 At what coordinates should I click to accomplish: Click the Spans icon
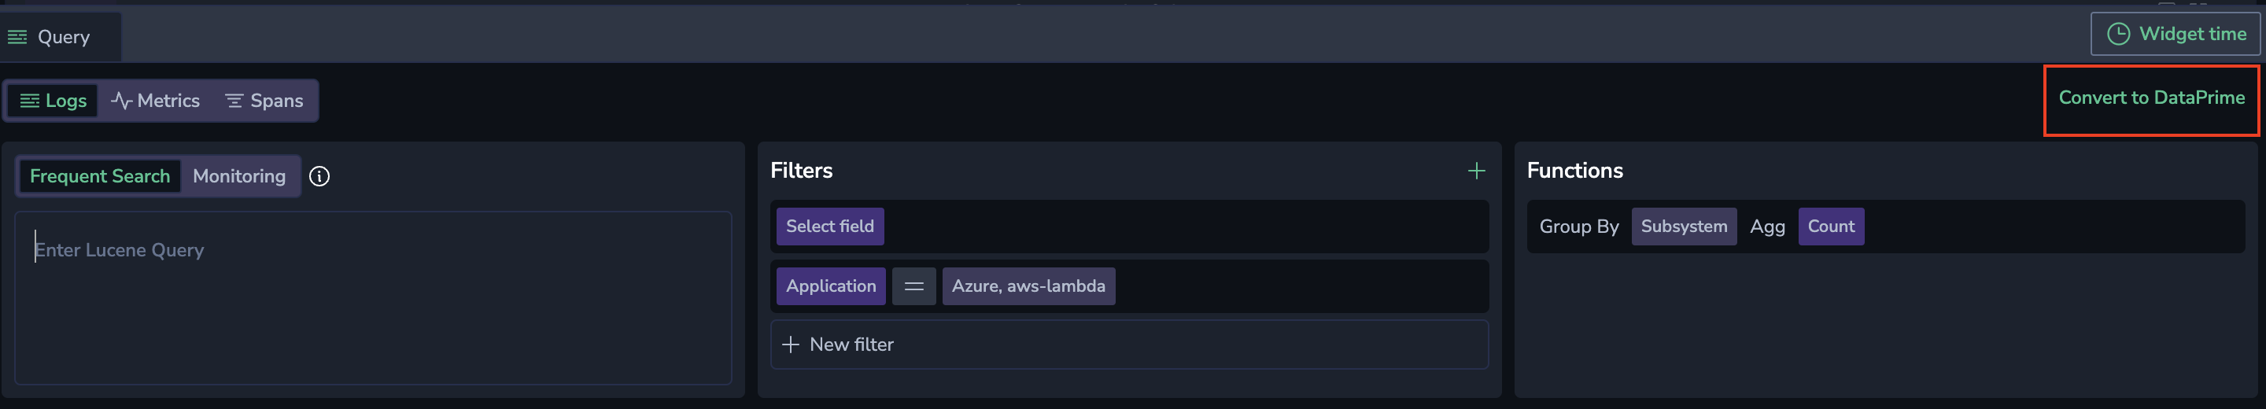click(234, 101)
